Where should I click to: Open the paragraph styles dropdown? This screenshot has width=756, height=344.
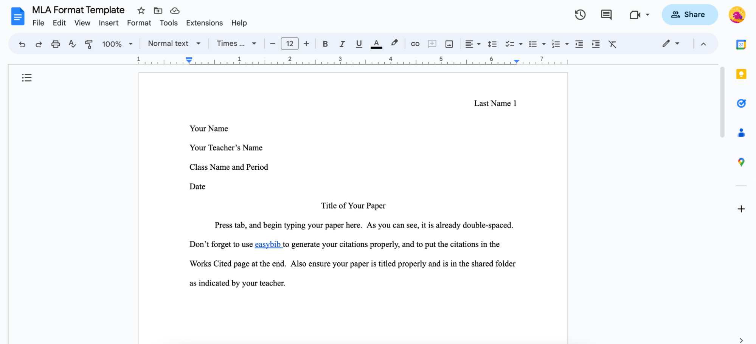[x=174, y=43]
